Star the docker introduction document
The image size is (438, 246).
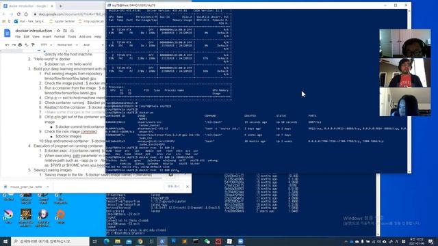click(x=58, y=31)
